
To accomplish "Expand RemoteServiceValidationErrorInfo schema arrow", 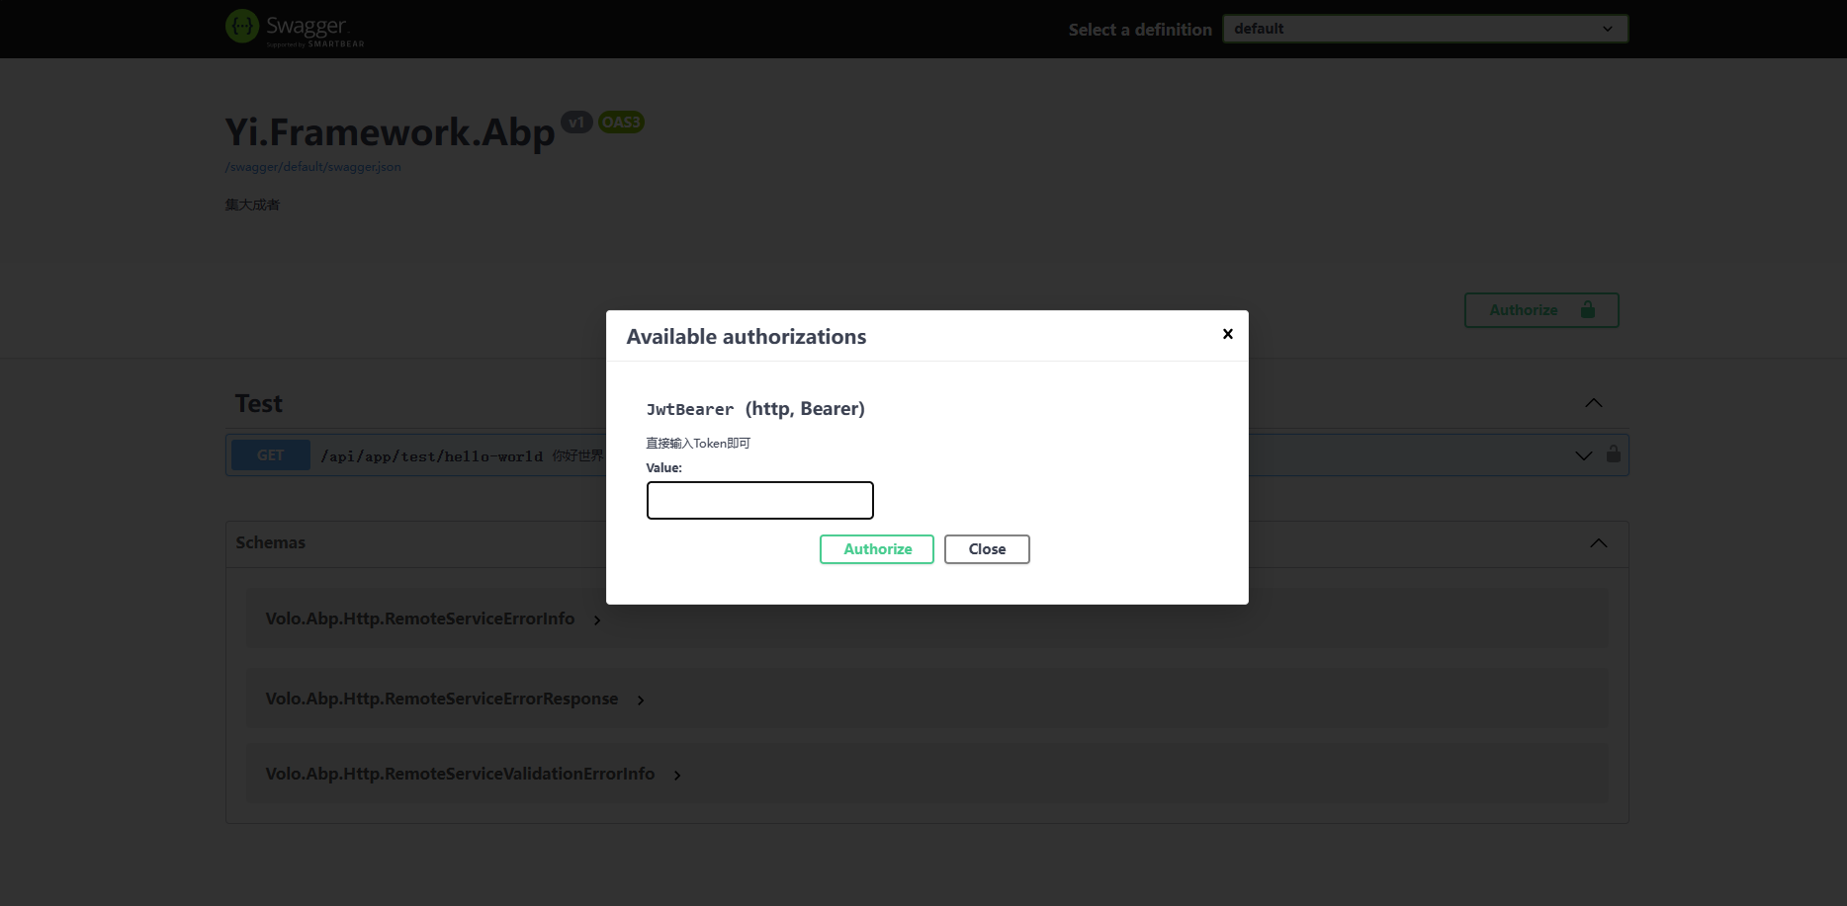I will tap(677, 776).
